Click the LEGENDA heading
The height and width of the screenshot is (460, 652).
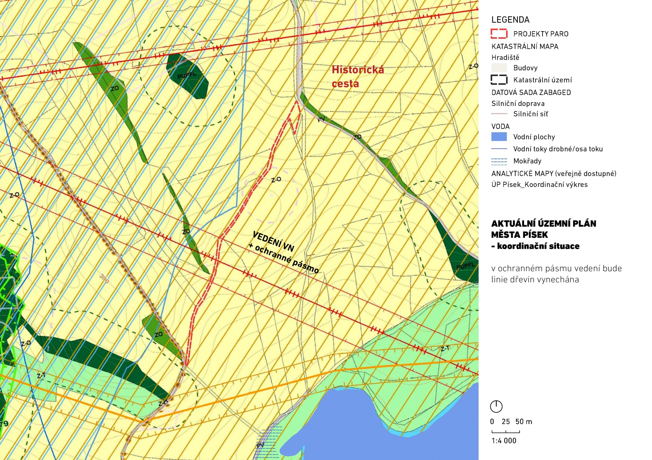point(510,20)
